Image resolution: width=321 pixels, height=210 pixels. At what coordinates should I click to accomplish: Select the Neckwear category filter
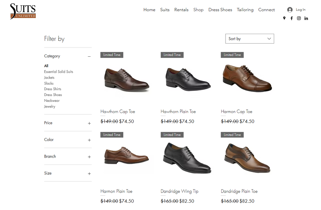point(52,101)
